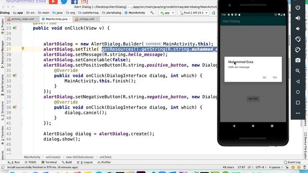Open the Profiler tool window

(104, 162)
